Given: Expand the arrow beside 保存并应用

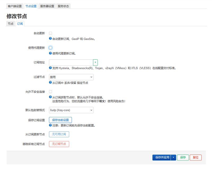Looking at the screenshot, I should pyautogui.click(x=173, y=157).
